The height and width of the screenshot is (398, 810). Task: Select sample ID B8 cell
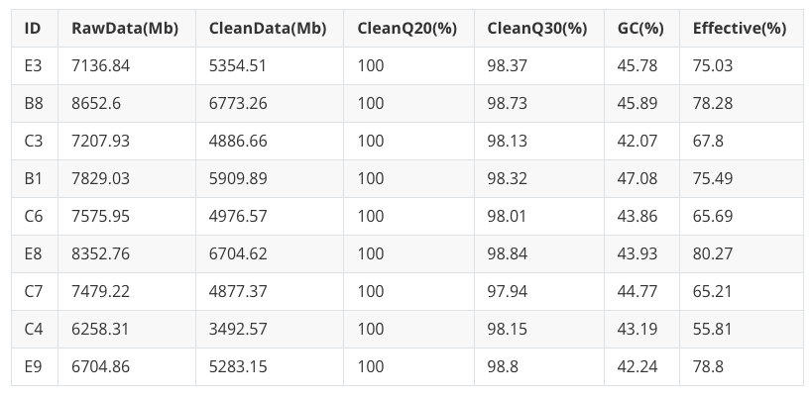click(33, 103)
